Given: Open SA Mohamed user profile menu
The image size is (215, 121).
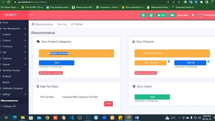Looking at the screenshot, I should click(207, 15).
